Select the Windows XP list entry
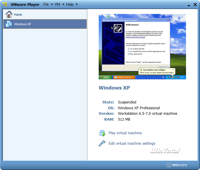The width and height of the screenshot is (200, 170). click(x=45, y=24)
